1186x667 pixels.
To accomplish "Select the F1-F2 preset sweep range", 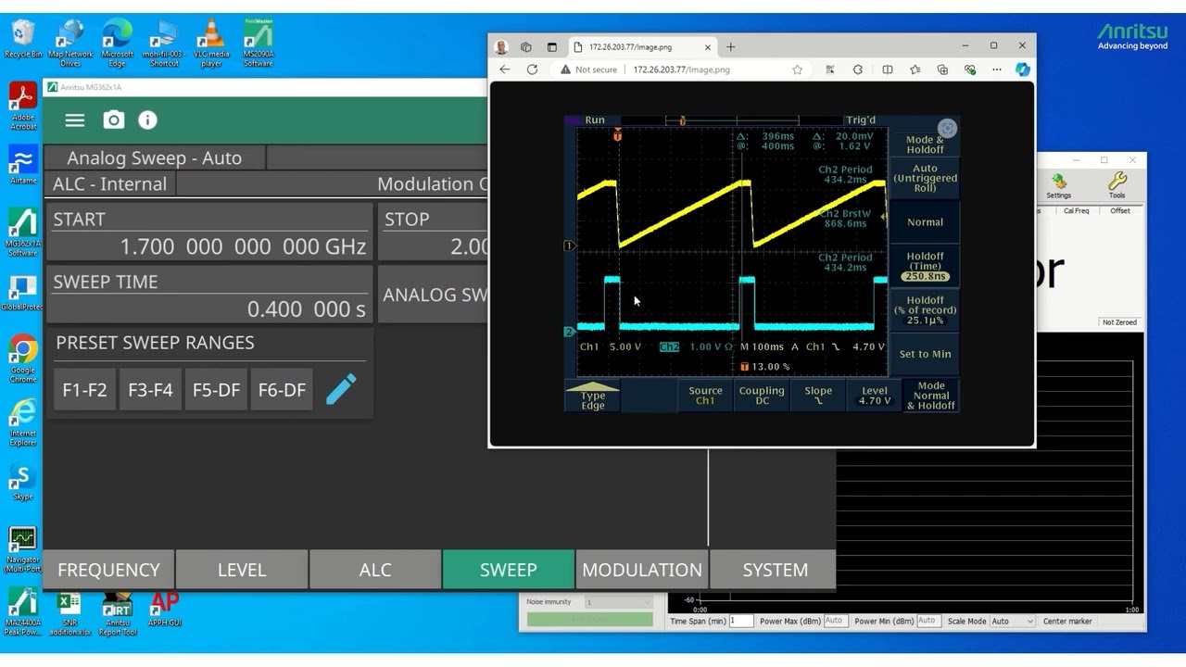I will 84,390.
